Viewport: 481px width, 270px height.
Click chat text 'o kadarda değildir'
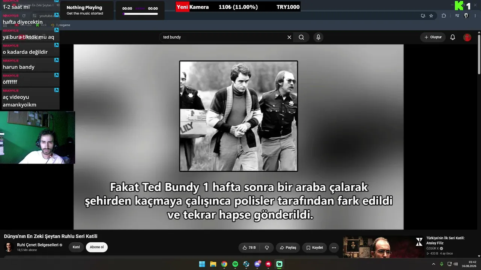tap(25, 52)
